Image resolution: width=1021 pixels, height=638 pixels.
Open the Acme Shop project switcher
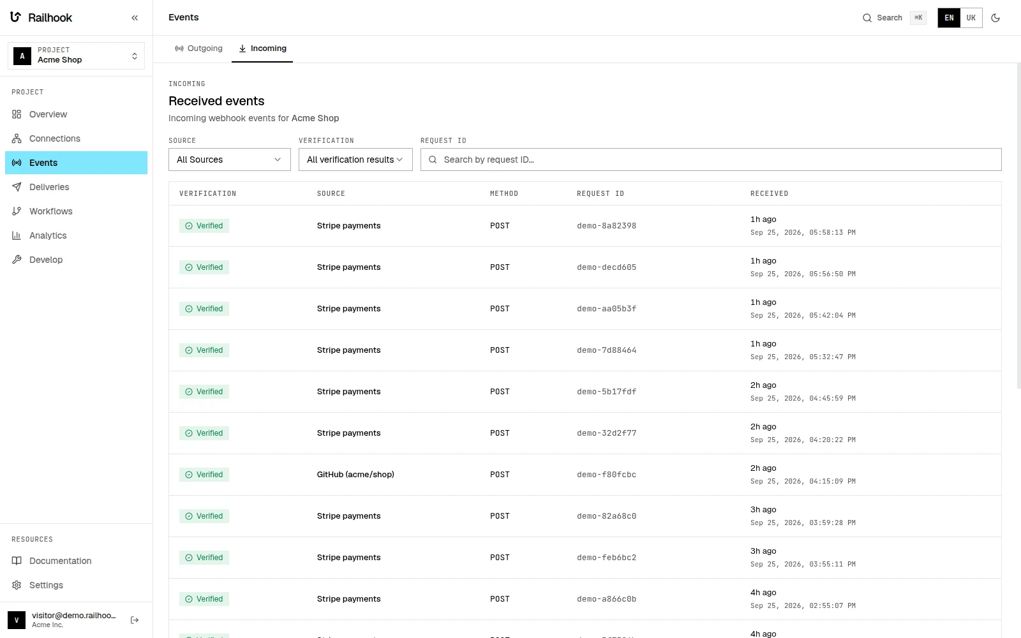76,56
